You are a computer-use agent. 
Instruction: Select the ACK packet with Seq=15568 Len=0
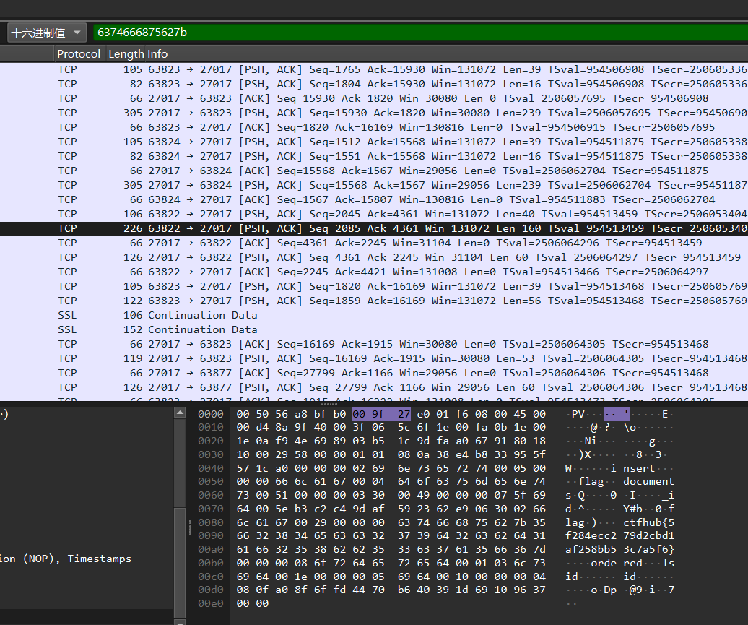pos(374,171)
